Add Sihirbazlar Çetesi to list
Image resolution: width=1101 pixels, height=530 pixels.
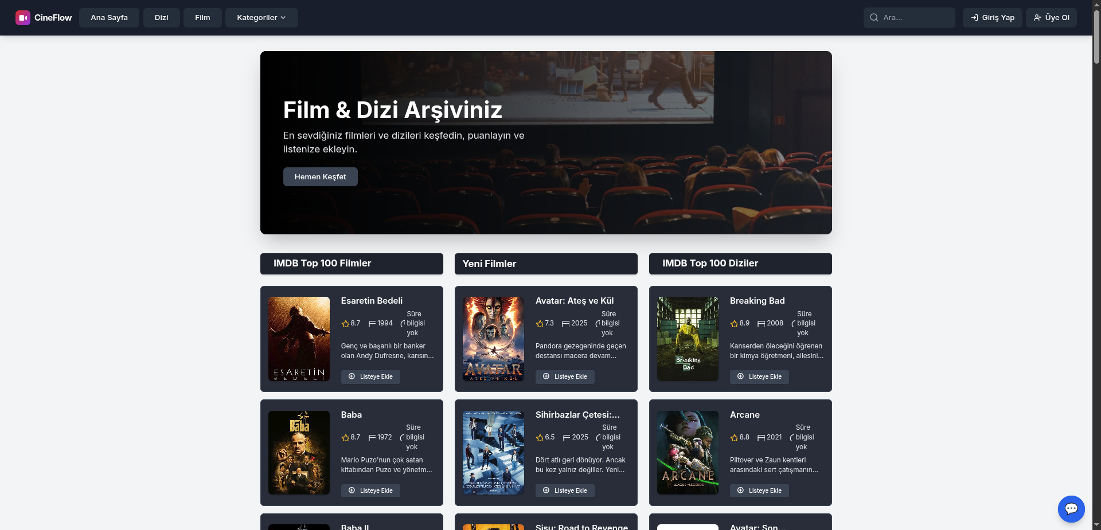(565, 490)
